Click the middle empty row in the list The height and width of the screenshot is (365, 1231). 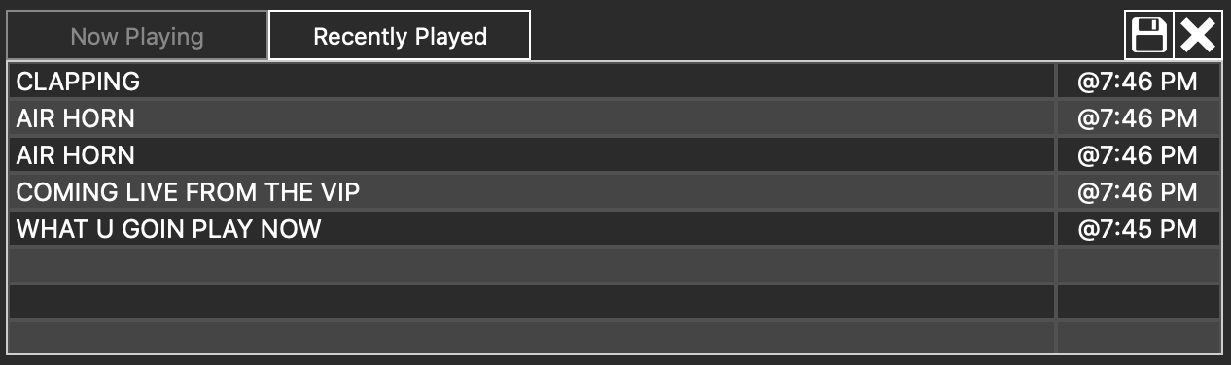coord(532,302)
